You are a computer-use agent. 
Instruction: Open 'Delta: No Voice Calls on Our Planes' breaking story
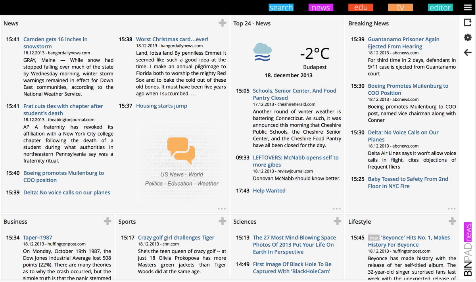[x=403, y=136]
